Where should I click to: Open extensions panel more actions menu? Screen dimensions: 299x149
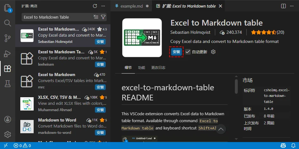(x=103, y=6)
